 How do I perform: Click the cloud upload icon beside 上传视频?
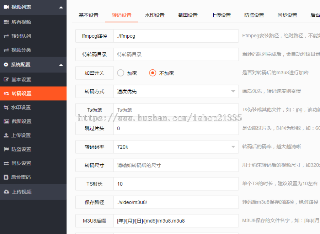pos(6,192)
